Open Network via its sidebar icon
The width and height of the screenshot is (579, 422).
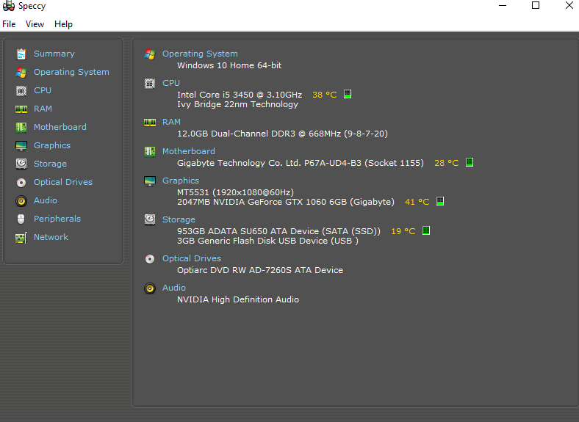(21, 237)
